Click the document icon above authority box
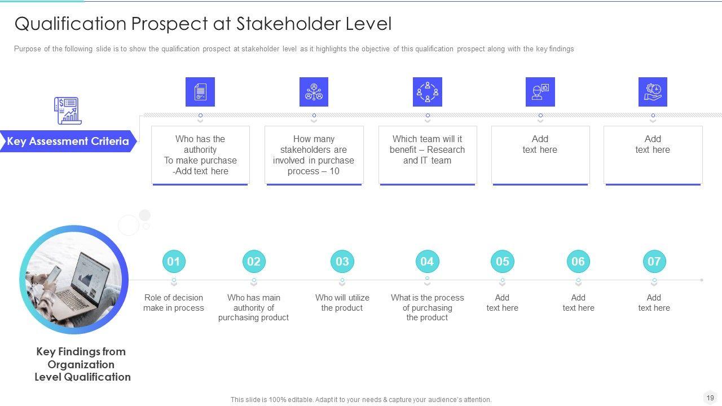722x406 pixels. (200, 92)
